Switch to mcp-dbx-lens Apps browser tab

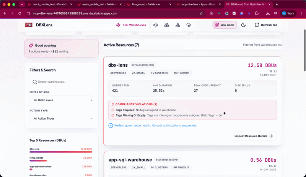198,4
